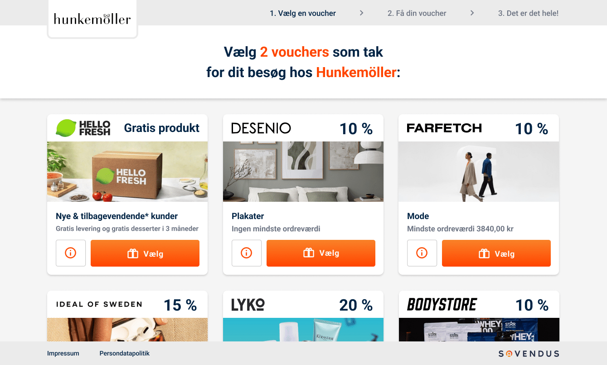Click the Sovendus logo in footer
The height and width of the screenshot is (365, 607).
tap(529, 354)
